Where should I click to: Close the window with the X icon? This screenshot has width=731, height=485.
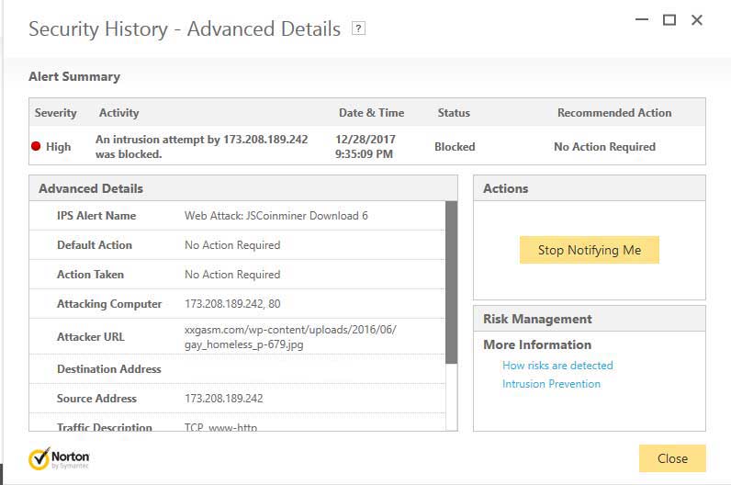[x=697, y=19]
